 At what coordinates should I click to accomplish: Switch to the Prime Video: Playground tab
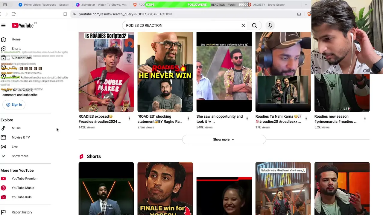[43, 5]
